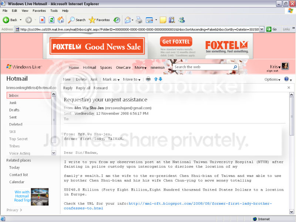Viewport: 296px width, 222px height.
Task: Click the Win with Hotmail Road Trip ad
Action: [31, 197]
